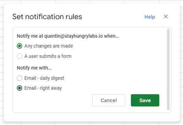Click the 'Set notification rules' title
The image size is (183, 125).
(x=47, y=17)
